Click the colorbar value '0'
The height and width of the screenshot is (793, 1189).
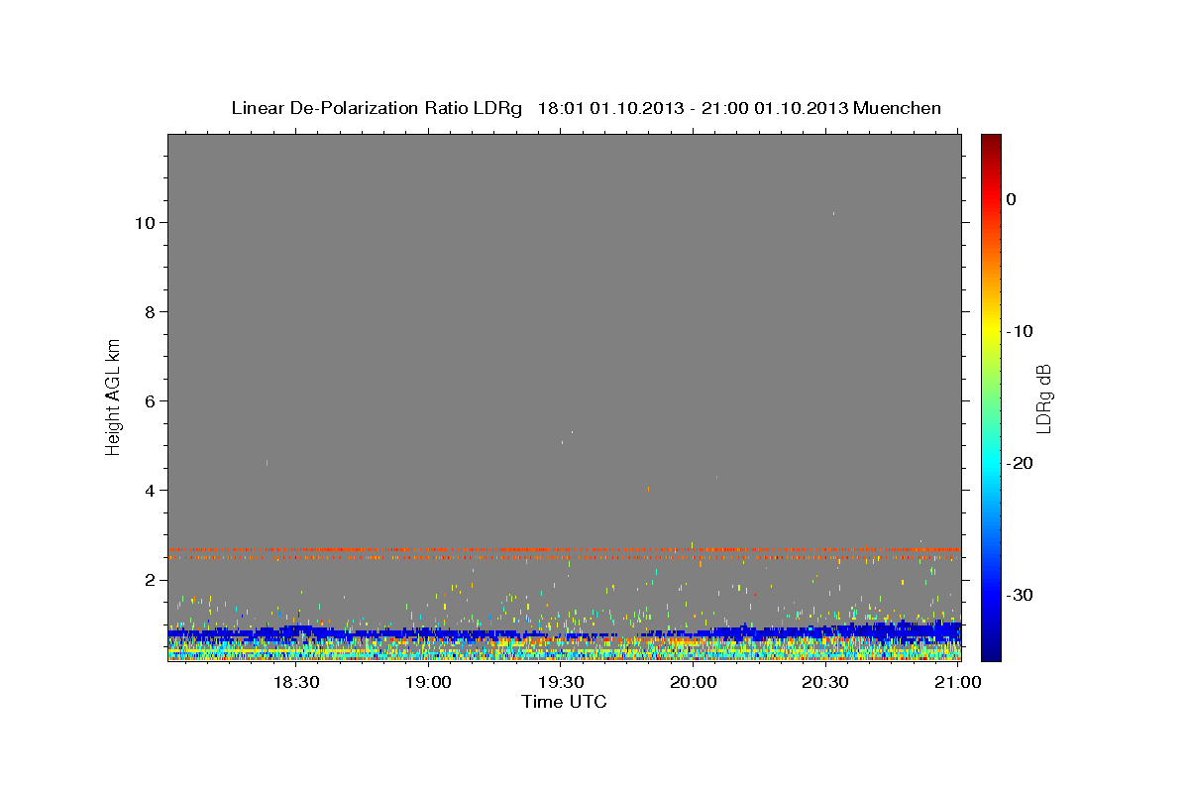coord(1012,199)
